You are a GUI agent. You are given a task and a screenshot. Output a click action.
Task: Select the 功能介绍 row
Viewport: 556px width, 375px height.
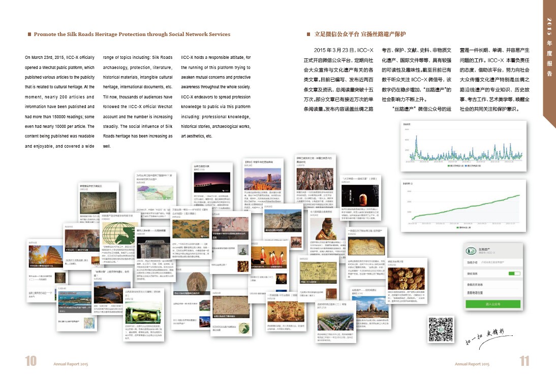[493, 262]
